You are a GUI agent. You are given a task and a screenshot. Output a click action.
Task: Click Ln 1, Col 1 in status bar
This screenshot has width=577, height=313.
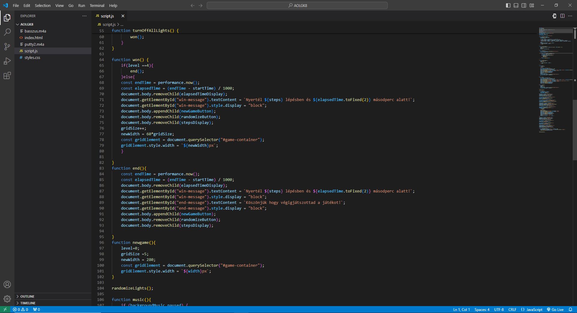pyautogui.click(x=461, y=309)
